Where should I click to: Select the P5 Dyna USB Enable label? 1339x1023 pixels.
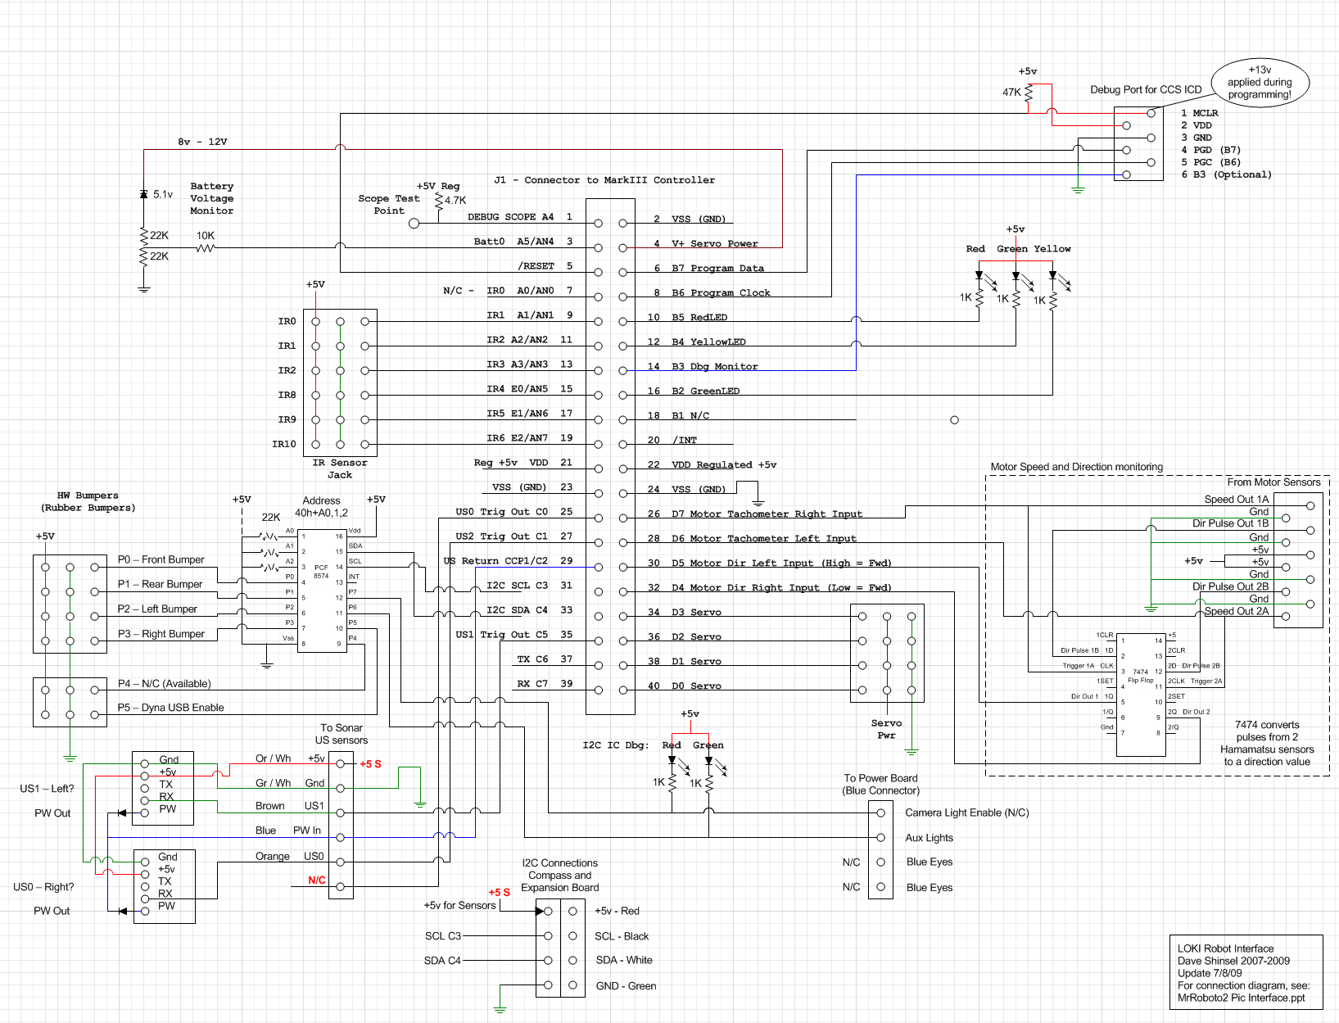pos(170,708)
